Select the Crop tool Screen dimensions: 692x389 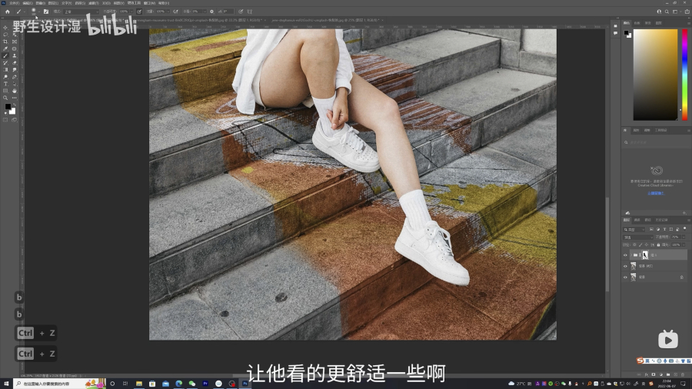(5, 42)
